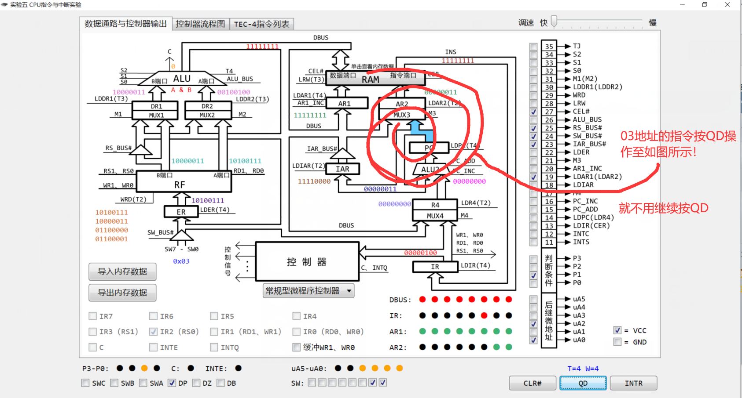Viewport: 742px width, 398px height.
Task: Check the SWC switch checkbox
Action: point(85,383)
